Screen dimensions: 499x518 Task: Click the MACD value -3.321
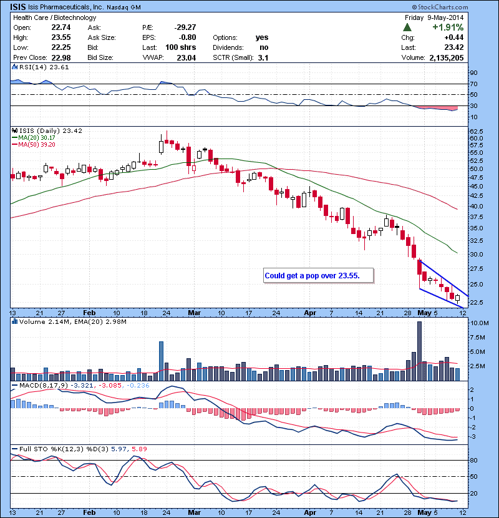click(x=83, y=385)
